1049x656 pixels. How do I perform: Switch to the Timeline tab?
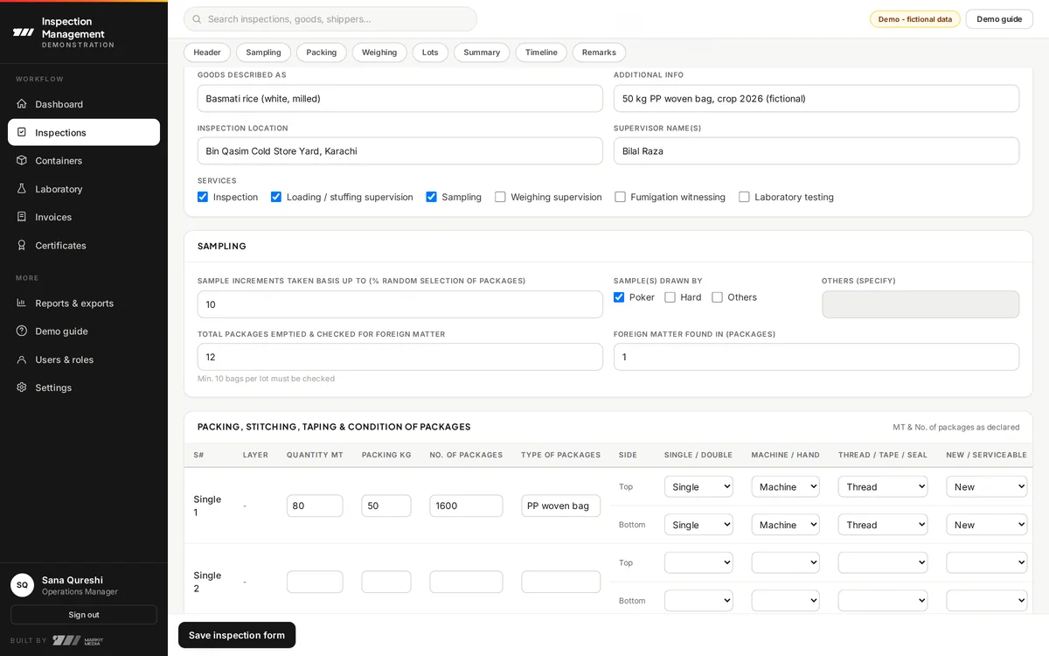pos(541,52)
